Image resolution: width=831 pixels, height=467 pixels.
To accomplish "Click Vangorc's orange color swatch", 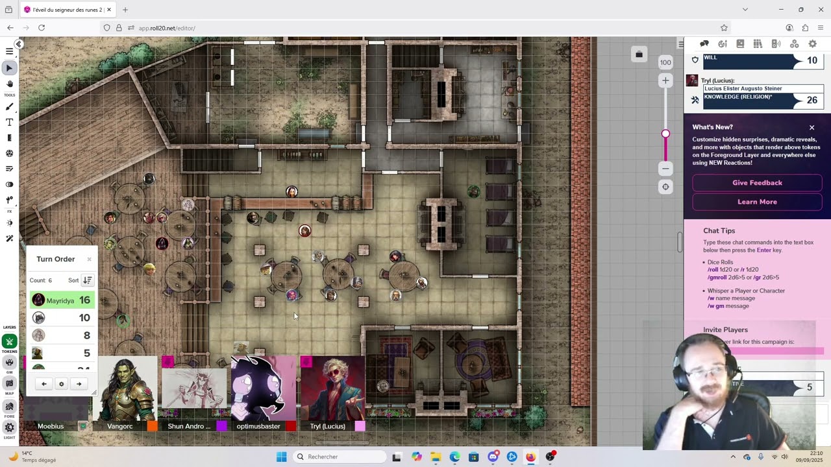I will point(152,426).
